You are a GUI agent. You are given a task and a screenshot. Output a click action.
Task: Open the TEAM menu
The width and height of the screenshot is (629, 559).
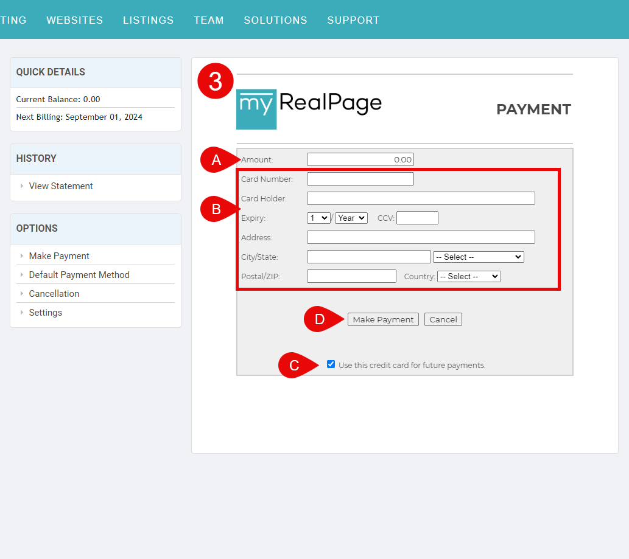[x=209, y=20]
